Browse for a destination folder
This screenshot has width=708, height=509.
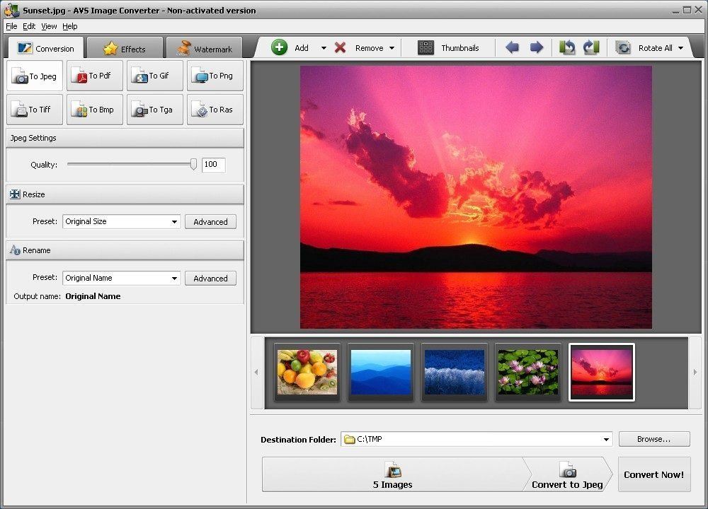[653, 439]
